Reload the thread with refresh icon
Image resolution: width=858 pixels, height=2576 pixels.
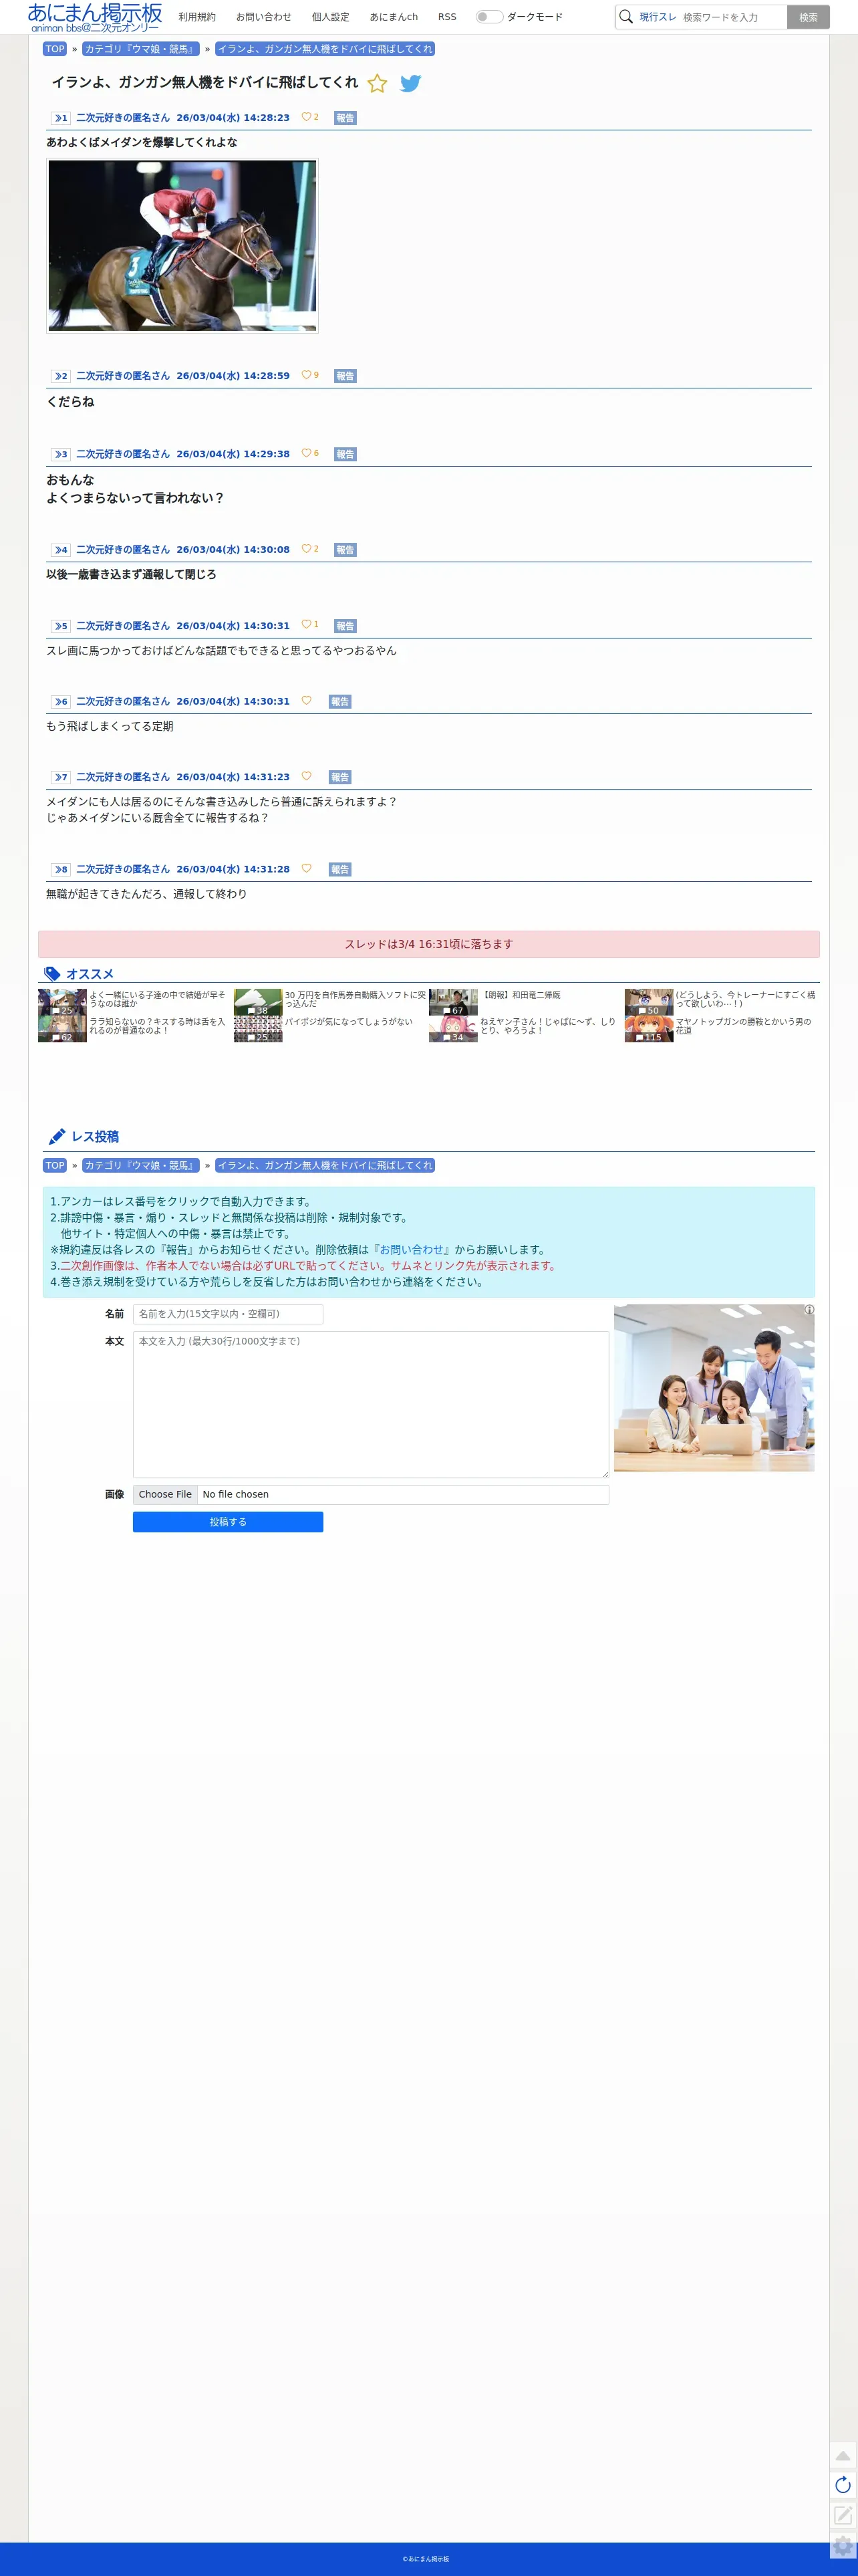pos(843,2485)
